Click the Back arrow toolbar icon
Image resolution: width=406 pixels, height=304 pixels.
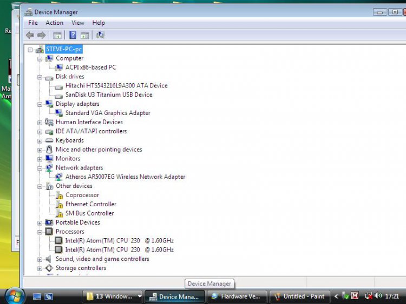click(30, 35)
